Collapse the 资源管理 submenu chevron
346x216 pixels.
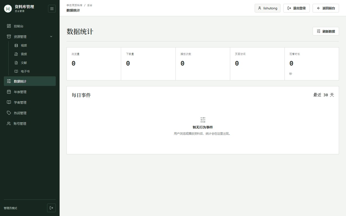pos(51,37)
